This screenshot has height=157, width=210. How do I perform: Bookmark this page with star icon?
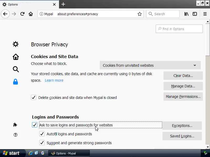pos(140,14)
